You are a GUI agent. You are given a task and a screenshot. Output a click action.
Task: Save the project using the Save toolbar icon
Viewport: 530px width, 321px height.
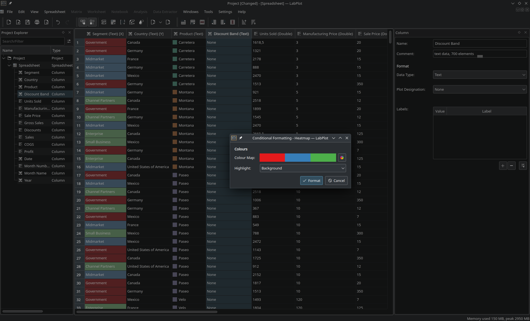(x=27, y=22)
